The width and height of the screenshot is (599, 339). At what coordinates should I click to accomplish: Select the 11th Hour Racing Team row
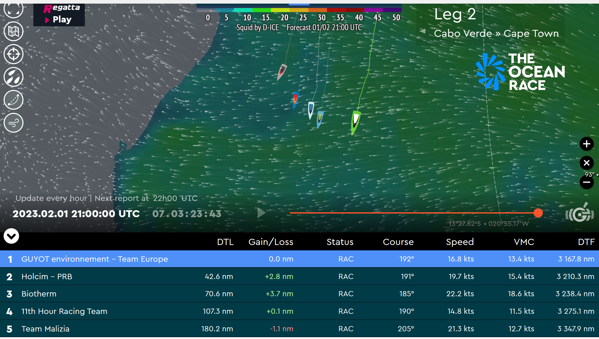(x=299, y=311)
